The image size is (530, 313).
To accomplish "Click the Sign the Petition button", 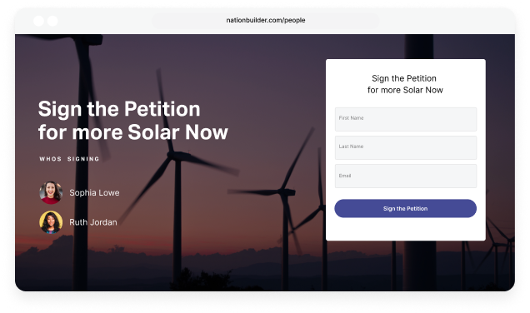I will 405,208.
